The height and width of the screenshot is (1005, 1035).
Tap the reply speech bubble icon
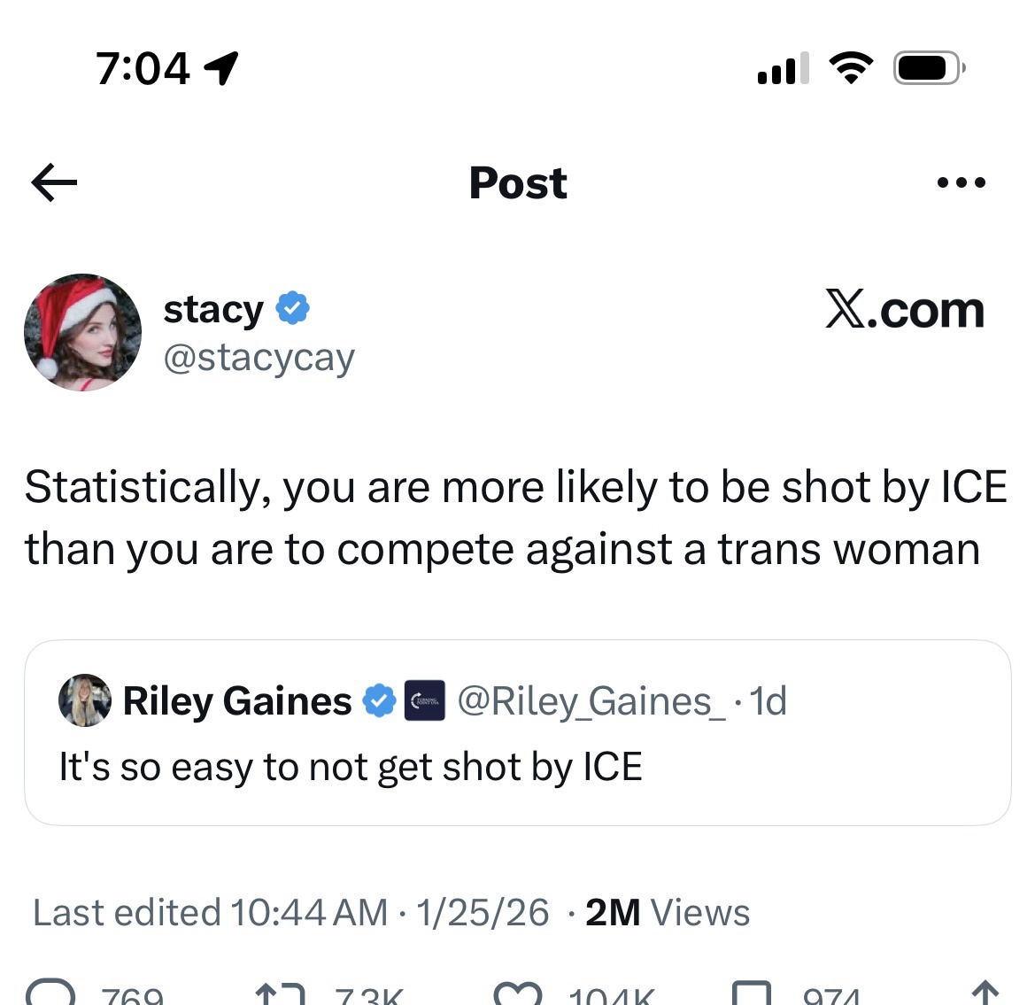click(51, 993)
